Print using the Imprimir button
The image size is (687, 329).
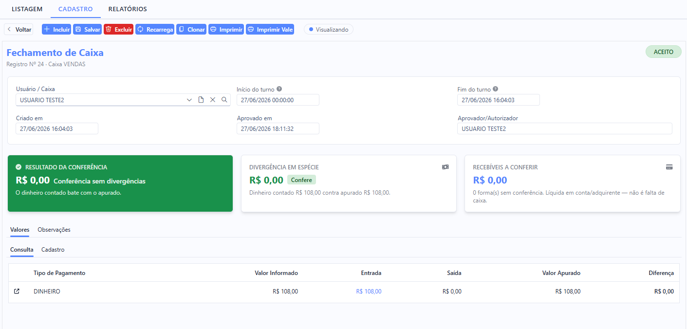tap(226, 30)
